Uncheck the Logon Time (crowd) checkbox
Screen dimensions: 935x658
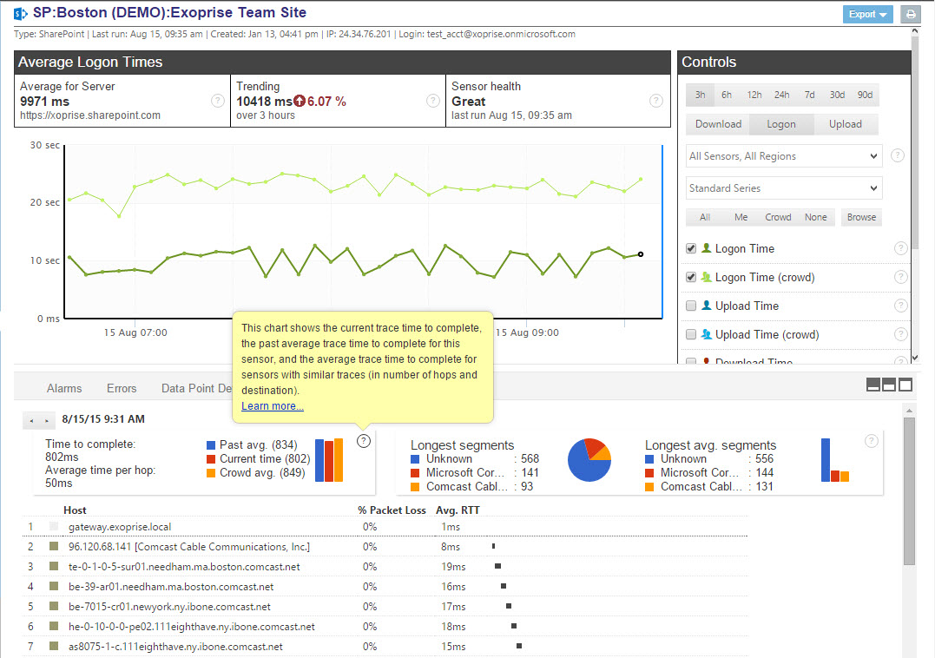691,277
